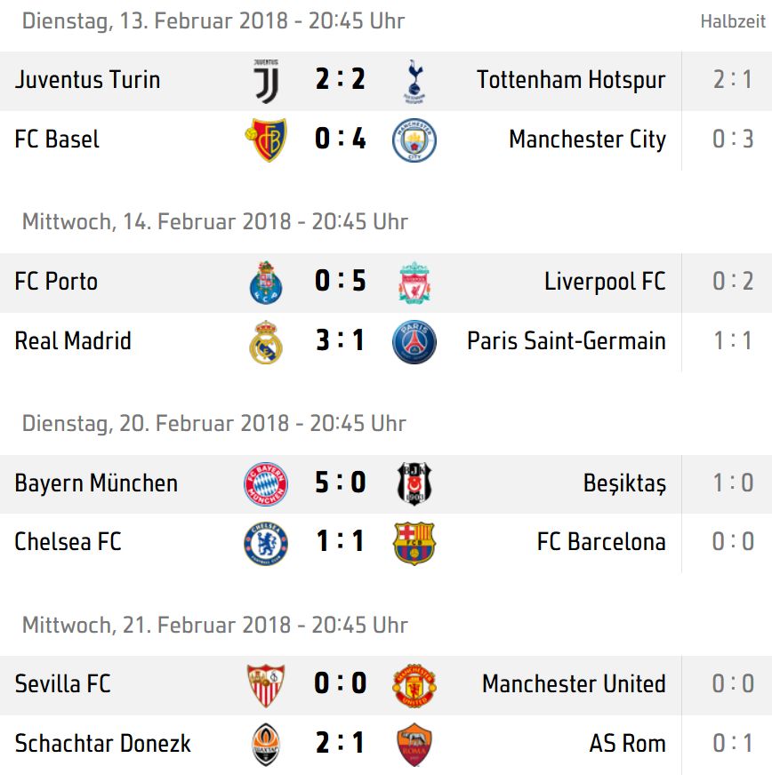
Task: Select the Manchester City crest
Action: coord(414,140)
